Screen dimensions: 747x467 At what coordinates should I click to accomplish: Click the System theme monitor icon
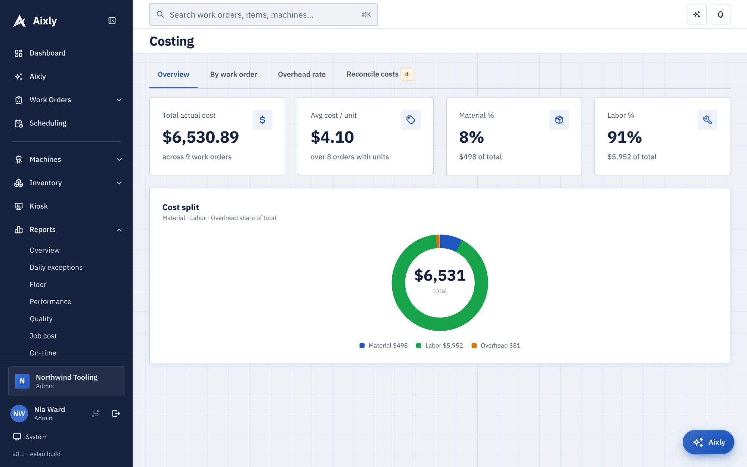(17, 437)
